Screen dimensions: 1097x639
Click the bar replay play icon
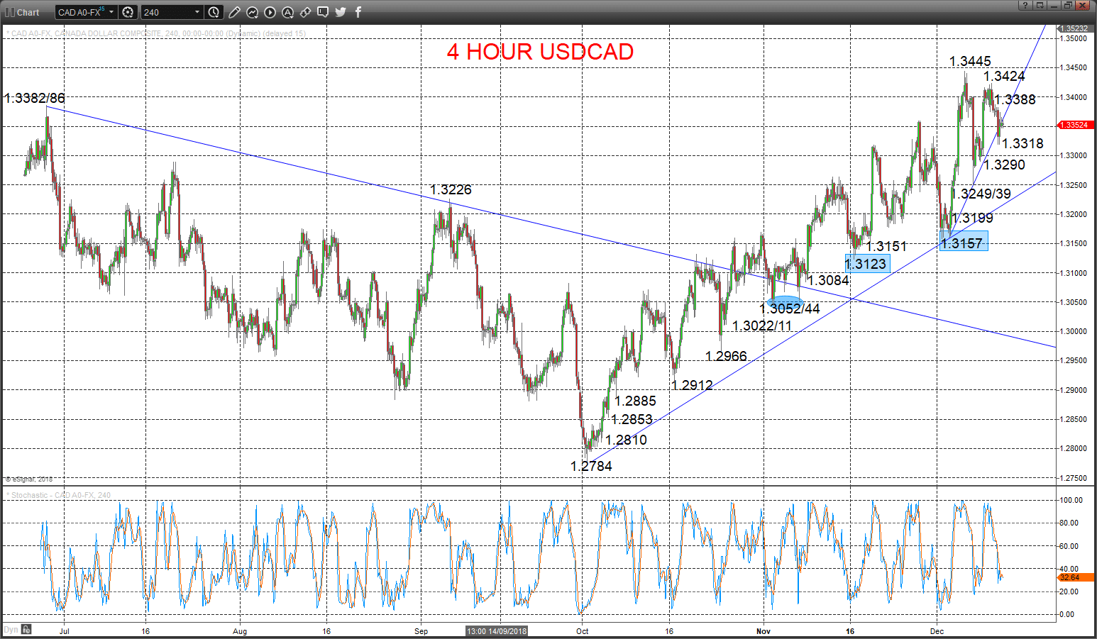(x=270, y=12)
